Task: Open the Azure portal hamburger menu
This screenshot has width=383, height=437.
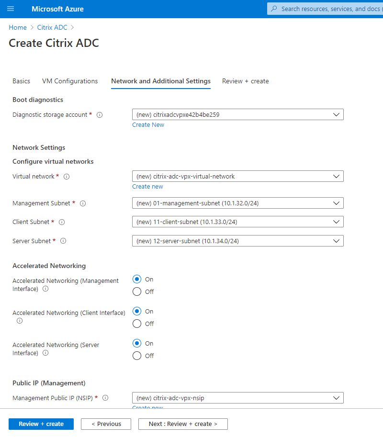Action: [11, 9]
